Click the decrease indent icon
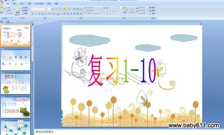Screen dimensions: 224x135 tap(74, 9)
